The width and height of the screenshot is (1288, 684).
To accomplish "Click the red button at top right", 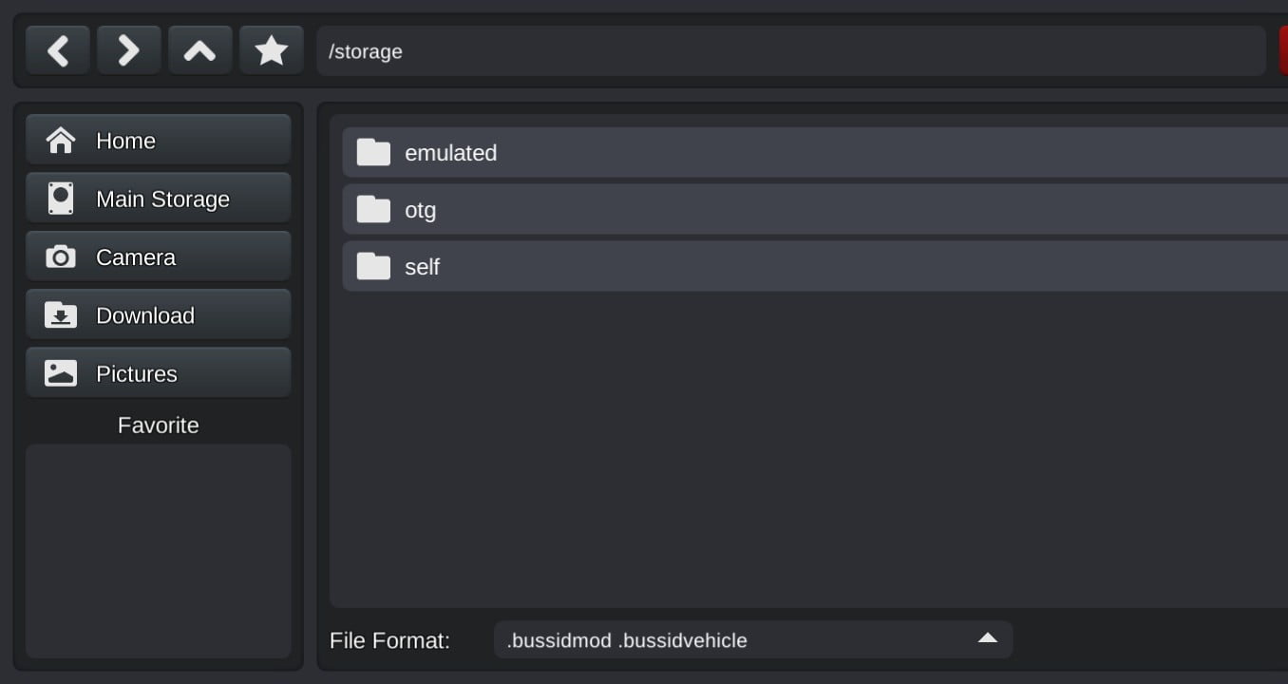I will (1282, 51).
